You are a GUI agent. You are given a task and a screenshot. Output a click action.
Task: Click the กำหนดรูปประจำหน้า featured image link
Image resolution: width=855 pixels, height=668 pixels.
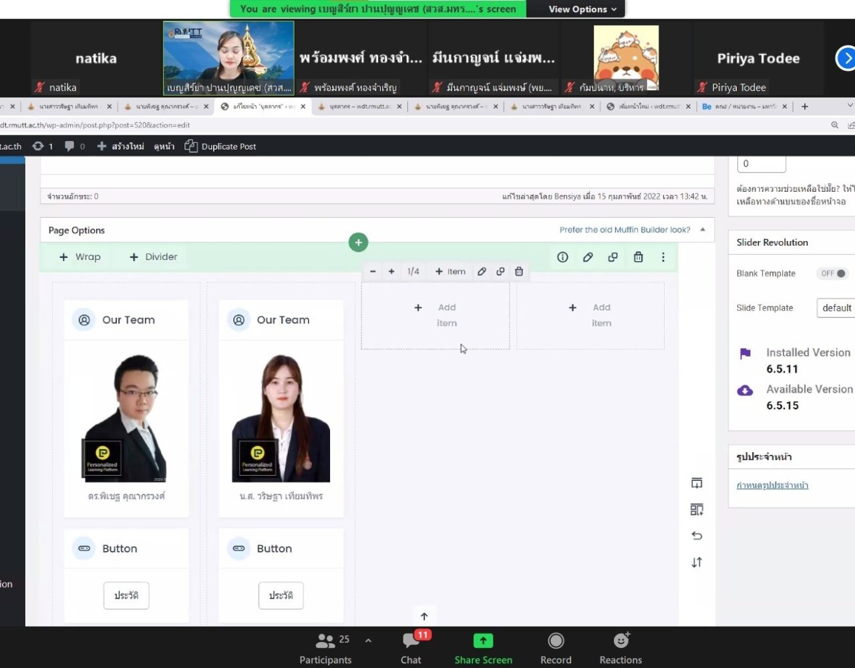click(772, 486)
